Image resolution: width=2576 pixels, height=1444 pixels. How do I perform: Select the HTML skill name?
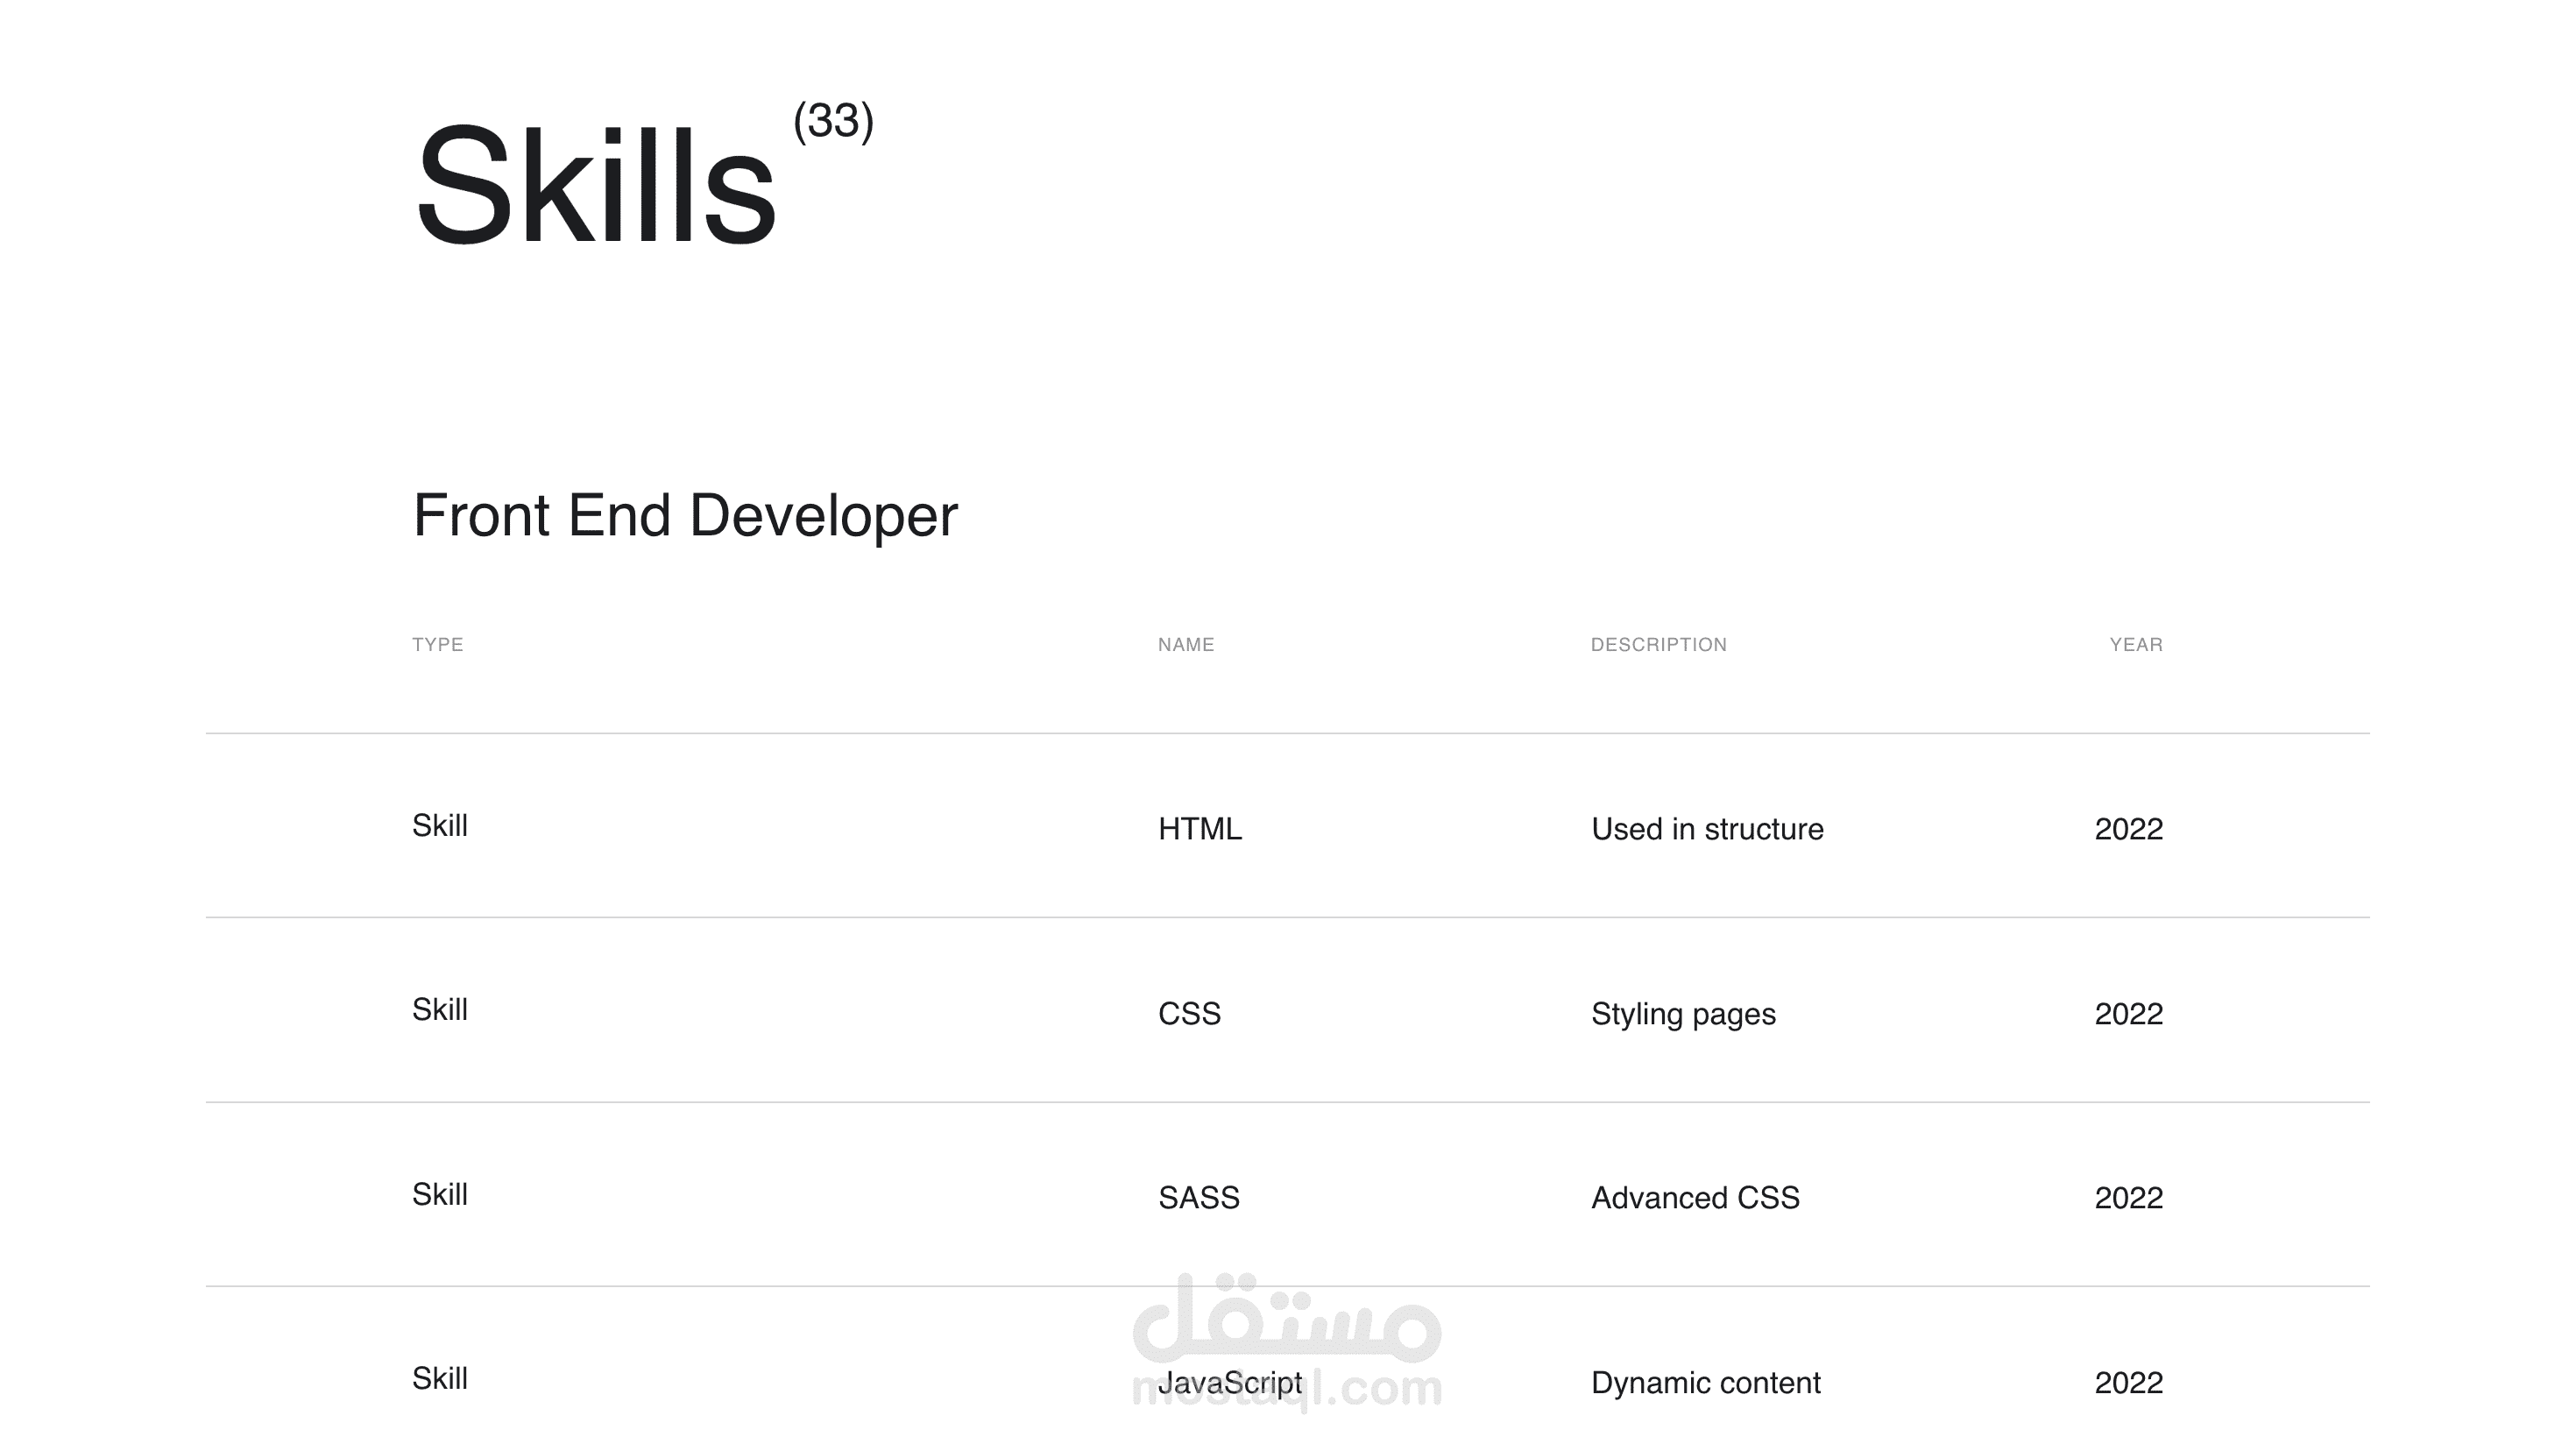[x=1199, y=829]
